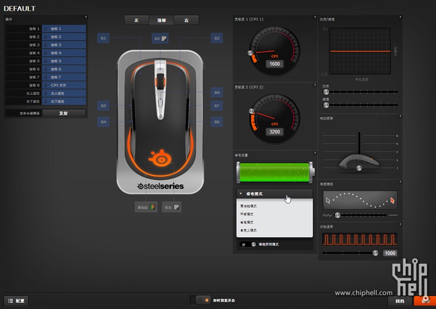Switch to the 右 (right) view tab
Viewport: 436px width, 309px height.
[186, 20]
